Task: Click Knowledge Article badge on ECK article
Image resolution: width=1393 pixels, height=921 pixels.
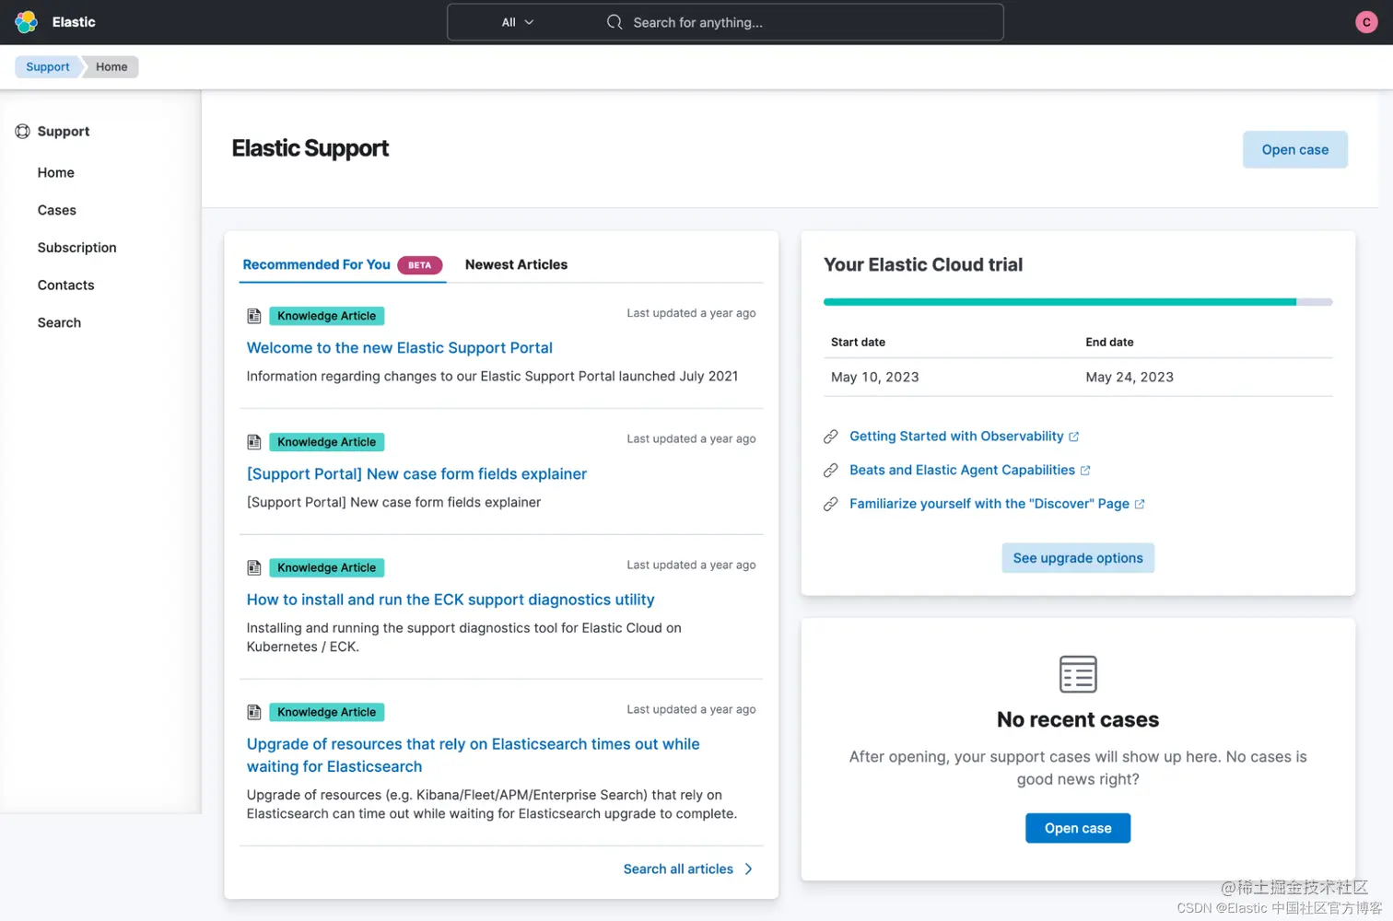Action: (326, 568)
